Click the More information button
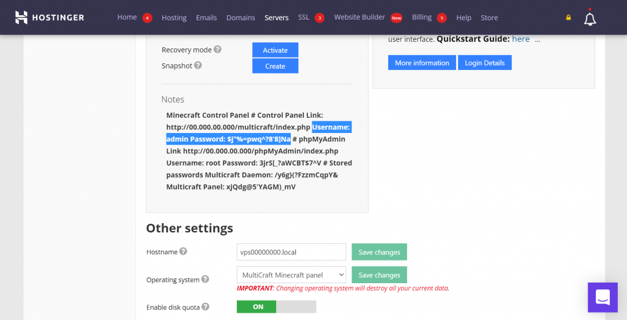 point(422,63)
